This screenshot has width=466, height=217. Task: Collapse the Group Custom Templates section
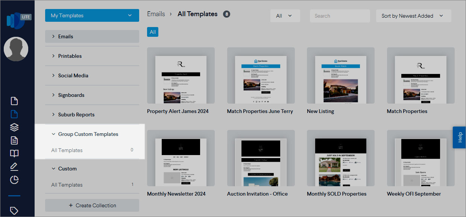[x=92, y=134]
